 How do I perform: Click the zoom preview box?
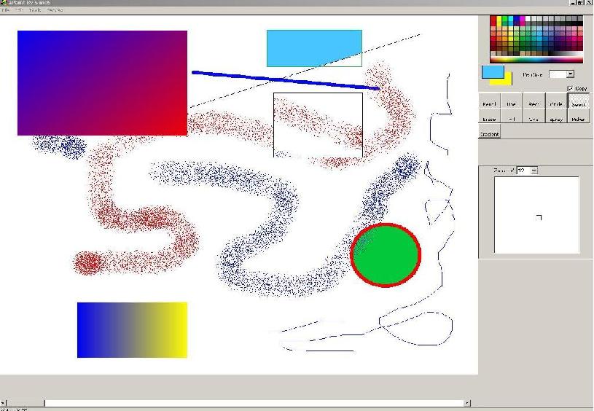click(536, 215)
